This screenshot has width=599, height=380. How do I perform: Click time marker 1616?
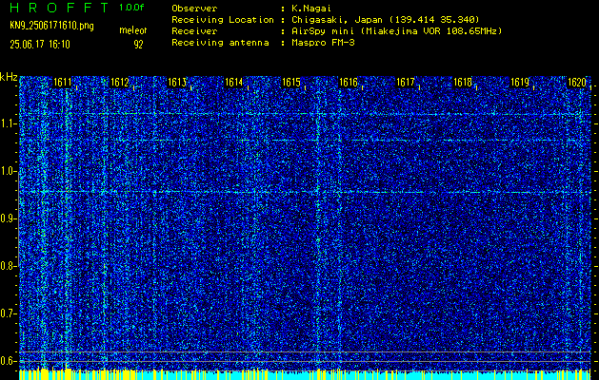349,83
